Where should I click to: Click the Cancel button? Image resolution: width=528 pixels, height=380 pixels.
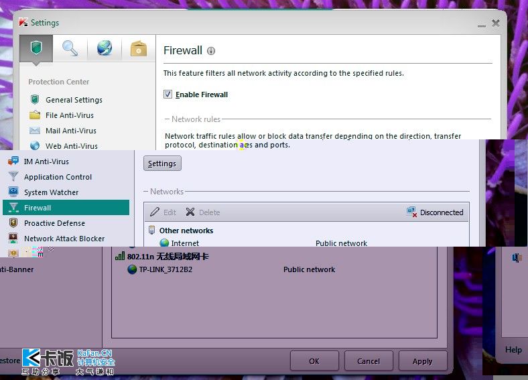pos(369,361)
